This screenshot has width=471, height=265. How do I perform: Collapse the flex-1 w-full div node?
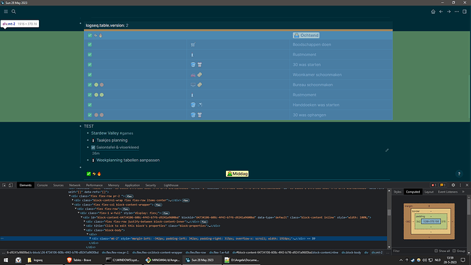[x=78, y=212]
